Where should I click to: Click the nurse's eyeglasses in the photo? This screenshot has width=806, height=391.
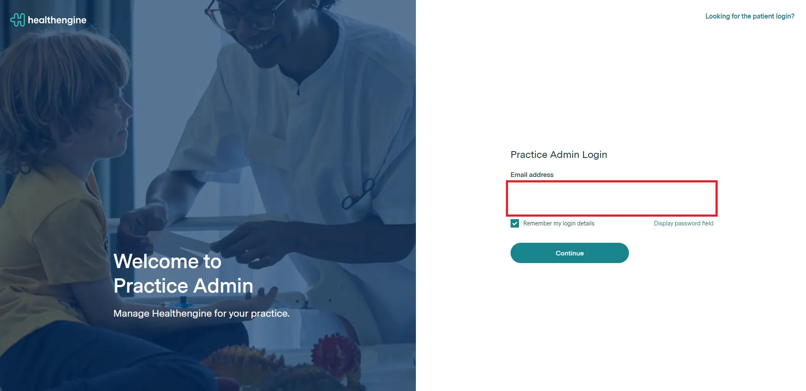coord(241,15)
